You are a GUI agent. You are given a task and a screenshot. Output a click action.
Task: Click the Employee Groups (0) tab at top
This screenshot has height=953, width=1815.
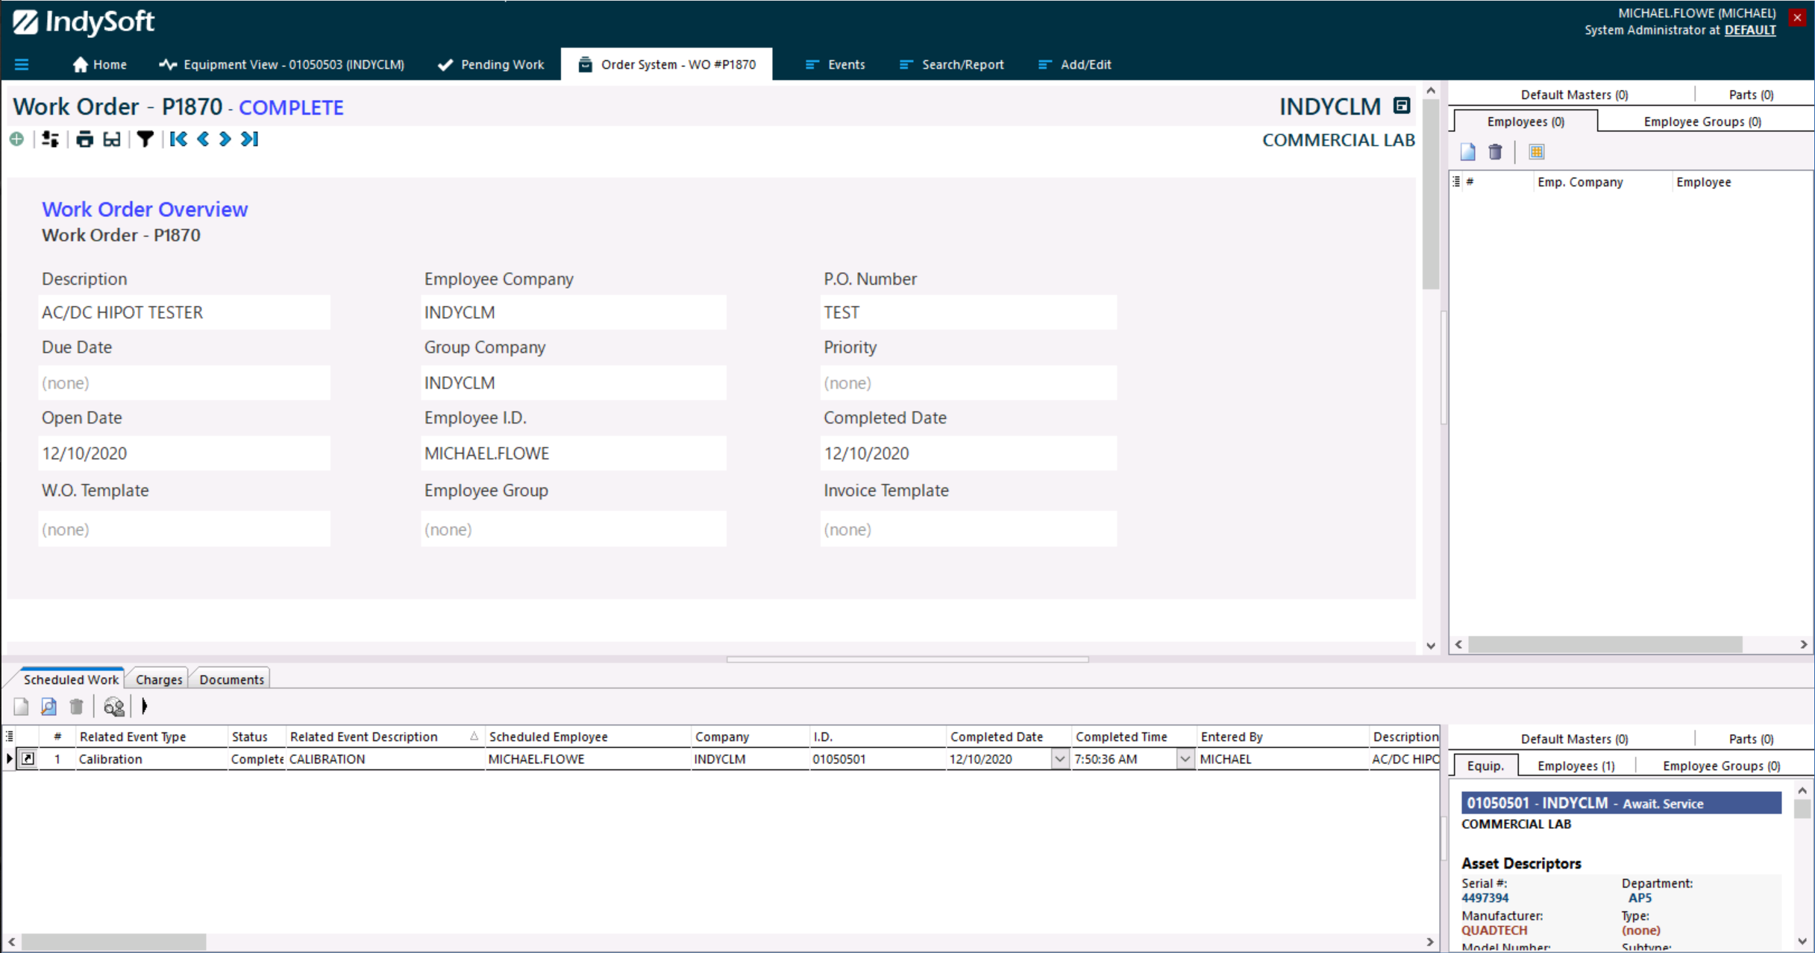coord(1702,122)
